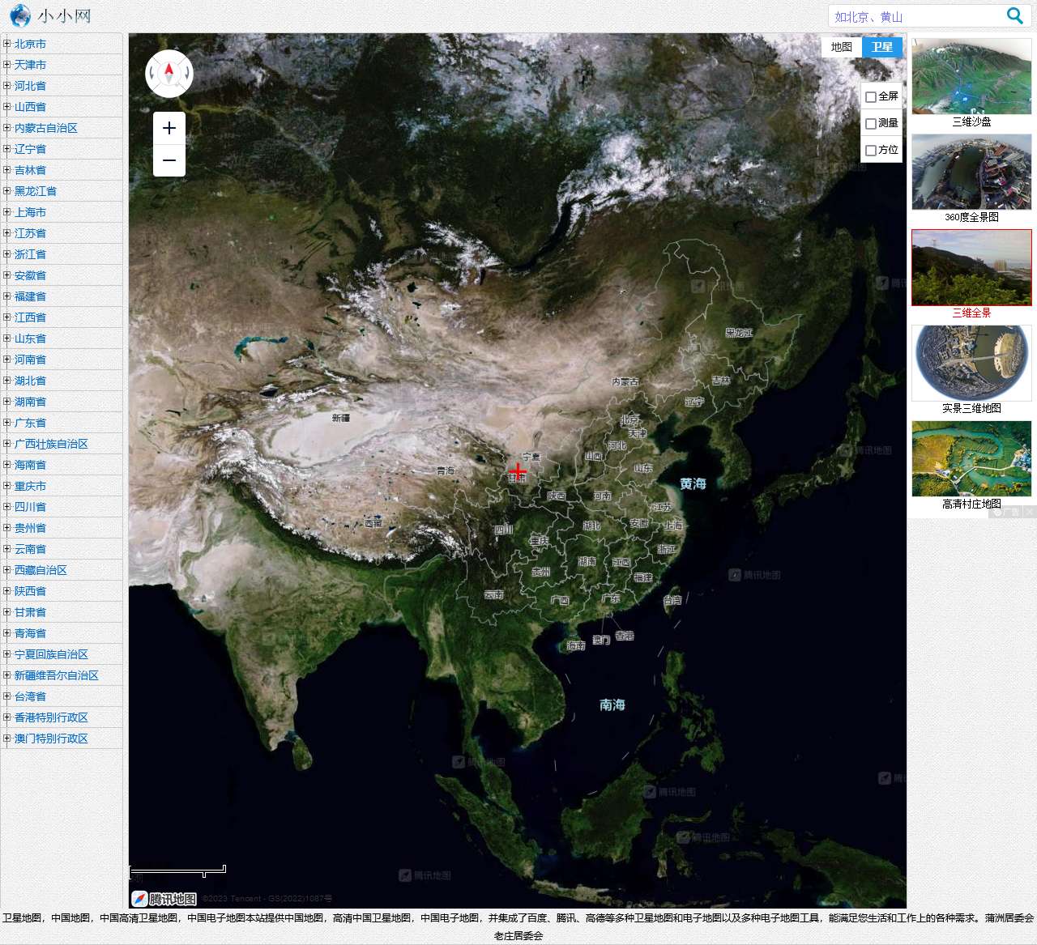The width and height of the screenshot is (1037, 945).
Task: Click the 腾讯地图 logo at map bottom
Action: 164,899
